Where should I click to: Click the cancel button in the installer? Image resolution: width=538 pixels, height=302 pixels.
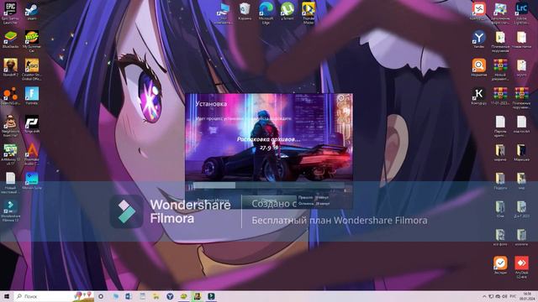click(x=269, y=201)
